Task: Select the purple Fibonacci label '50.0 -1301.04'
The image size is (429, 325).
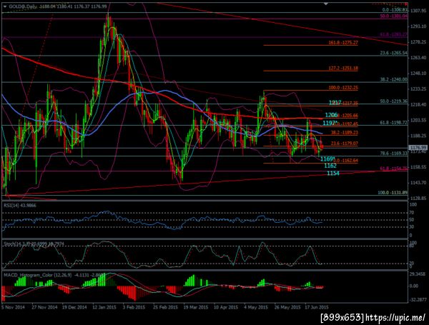Action: pos(393,16)
